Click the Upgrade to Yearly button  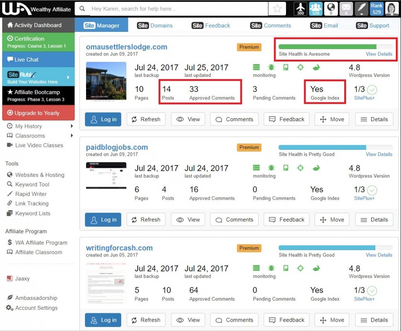(38, 113)
